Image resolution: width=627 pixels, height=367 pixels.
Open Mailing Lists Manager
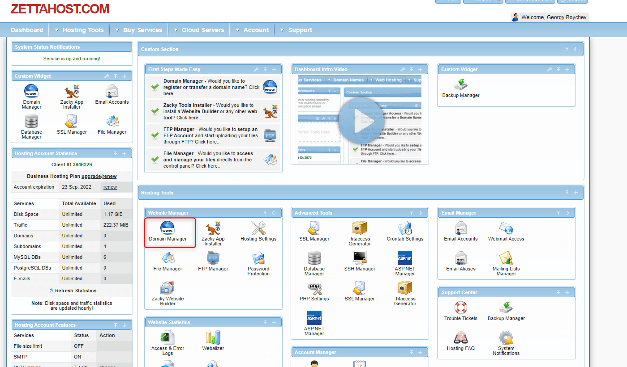point(506,264)
